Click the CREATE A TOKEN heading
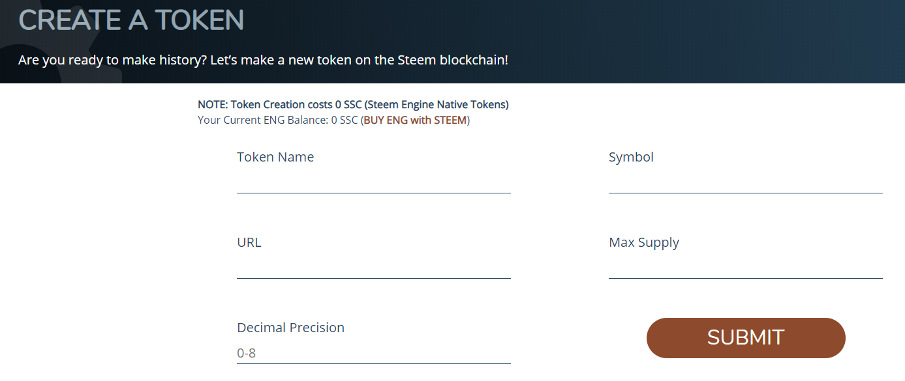Viewport: 905px width, 381px height. (x=131, y=20)
